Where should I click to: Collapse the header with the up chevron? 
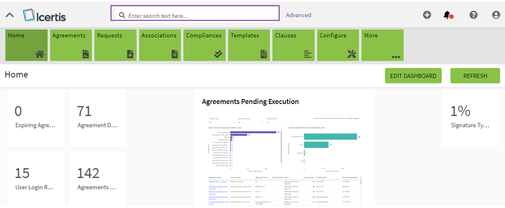click(10, 15)
